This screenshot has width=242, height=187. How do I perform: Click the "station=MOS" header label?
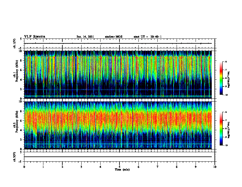click(114, 37)
